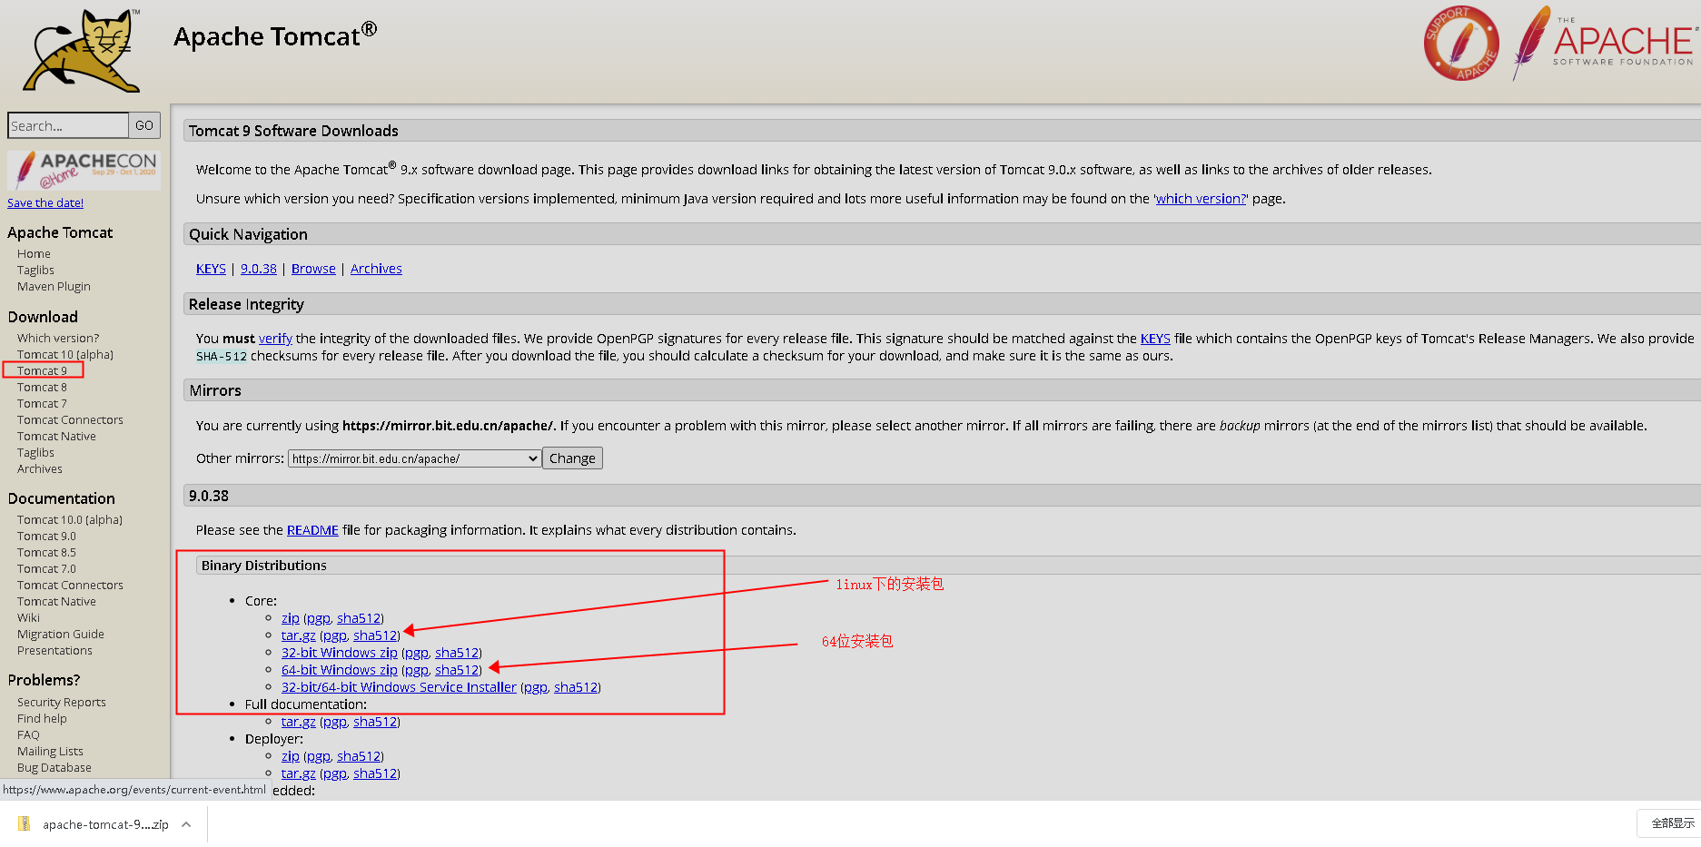Click the 'which version?' link in intro text

[x=1201, y=199]
